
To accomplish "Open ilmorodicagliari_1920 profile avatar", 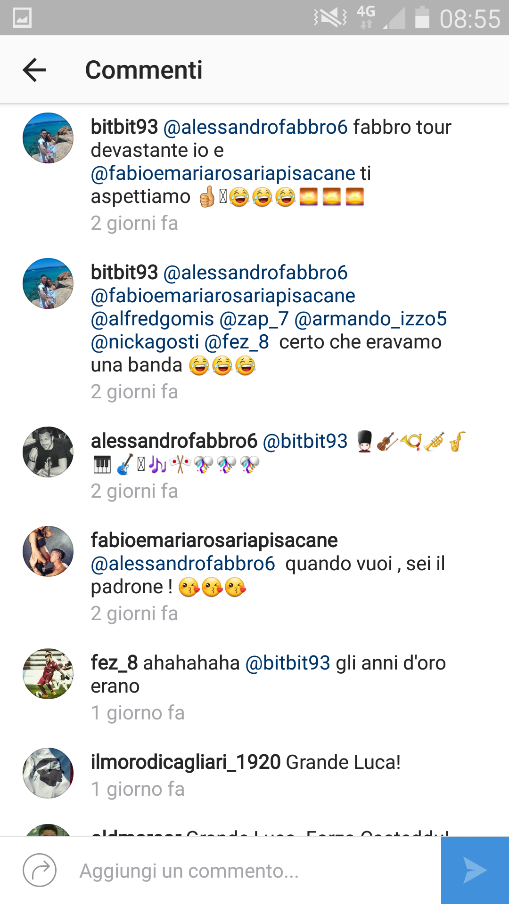I will click(x=48, y=773).
